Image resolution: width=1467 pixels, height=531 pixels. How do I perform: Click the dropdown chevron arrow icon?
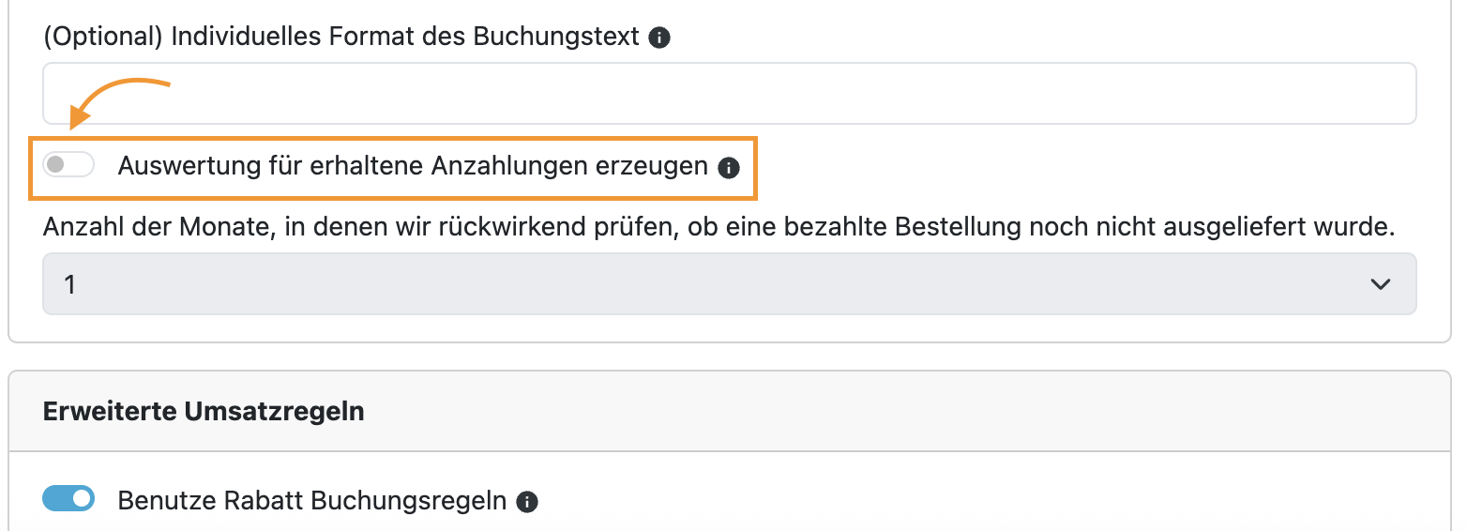(x=1381, y=284)
